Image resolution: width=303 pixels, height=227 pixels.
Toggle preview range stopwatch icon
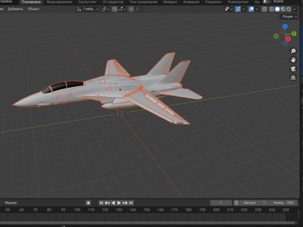(236, 203)
